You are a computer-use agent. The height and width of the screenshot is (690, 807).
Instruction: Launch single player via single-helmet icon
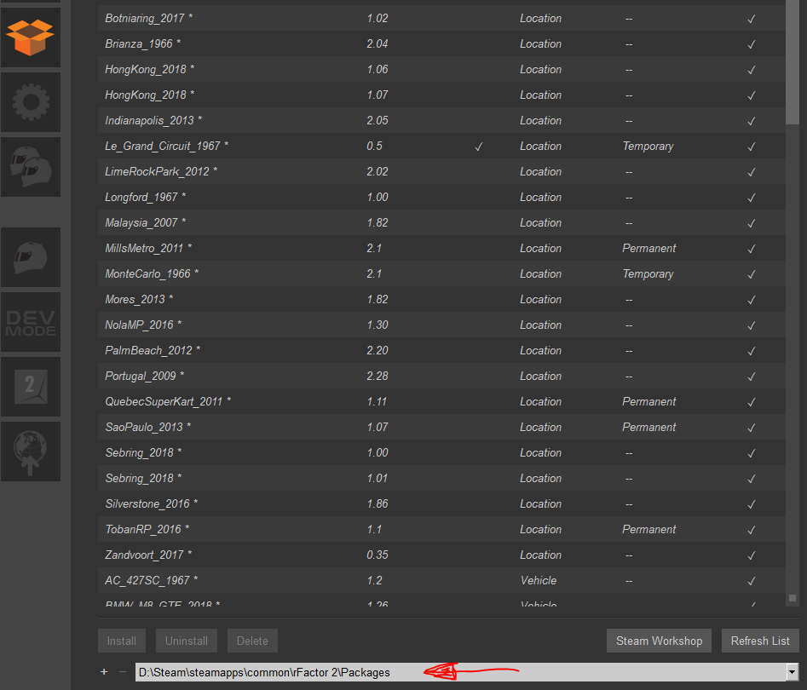[x=30, y=257]
